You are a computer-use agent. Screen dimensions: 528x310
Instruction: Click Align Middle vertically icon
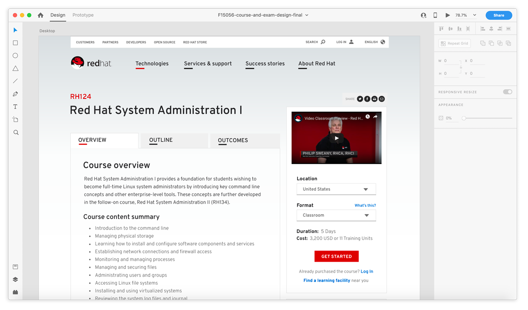tap(451, 29)
